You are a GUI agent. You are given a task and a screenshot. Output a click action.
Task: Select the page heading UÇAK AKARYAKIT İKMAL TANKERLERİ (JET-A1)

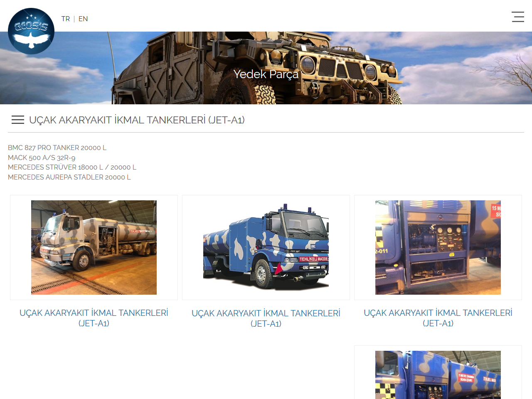137,120
